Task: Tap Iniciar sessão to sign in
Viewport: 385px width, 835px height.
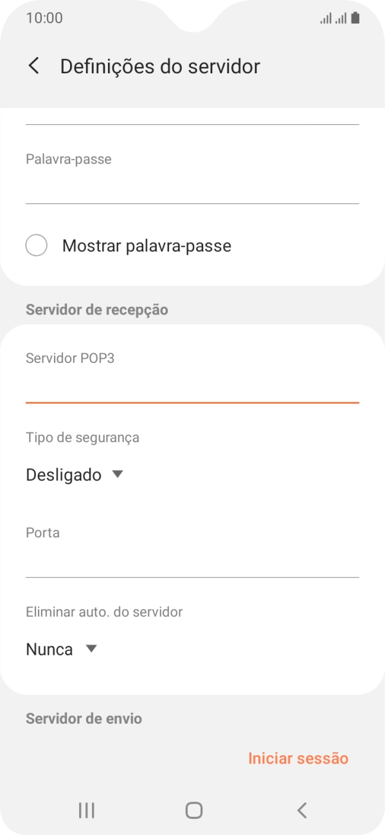Action: coord(298,758)
